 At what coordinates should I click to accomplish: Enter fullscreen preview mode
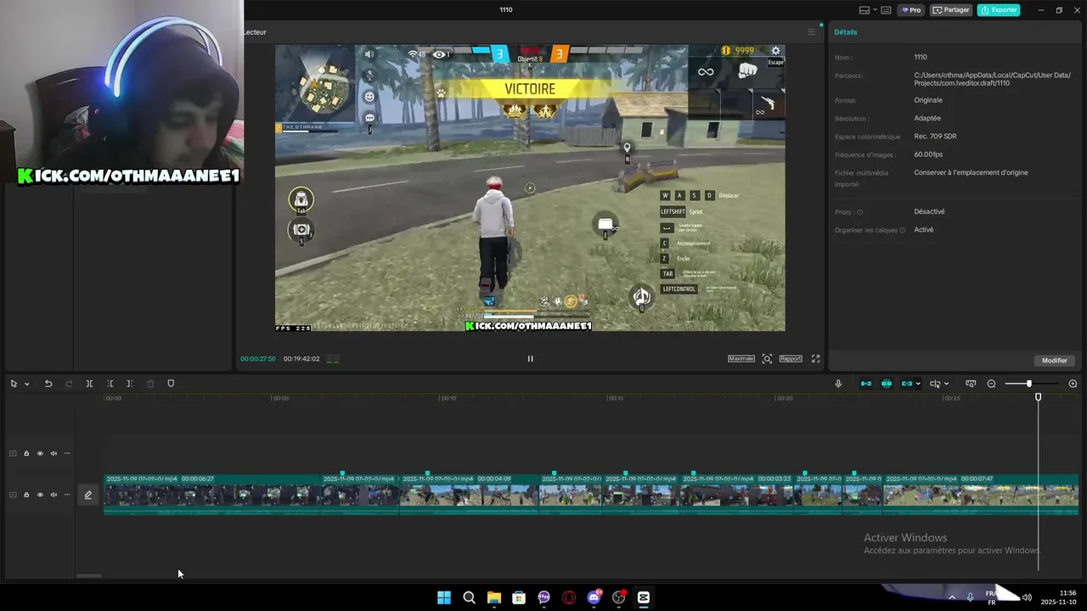[816, 359]
